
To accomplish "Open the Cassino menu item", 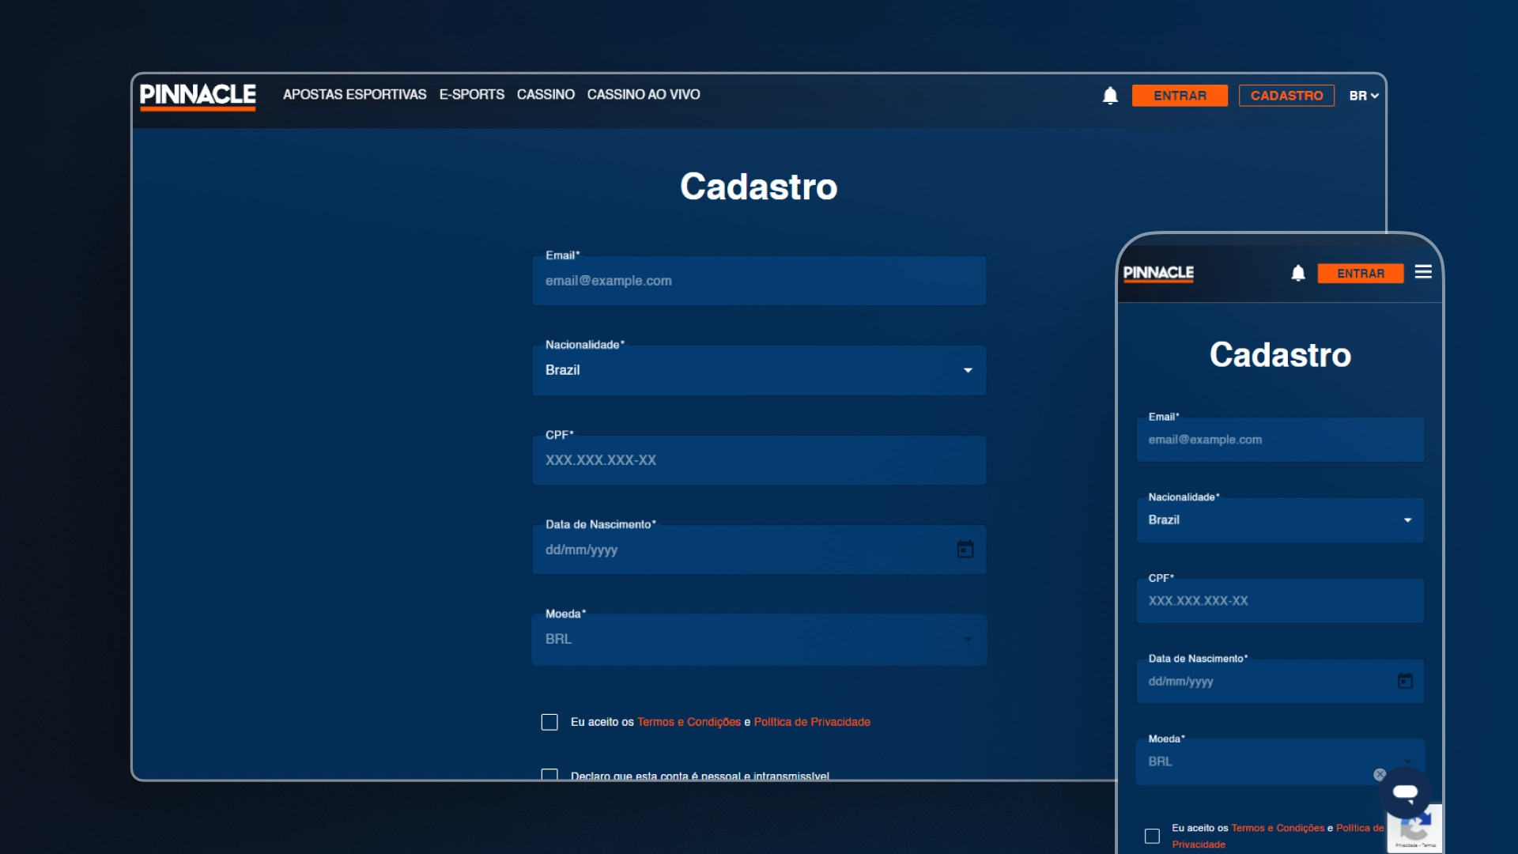I will pos(546,95).
